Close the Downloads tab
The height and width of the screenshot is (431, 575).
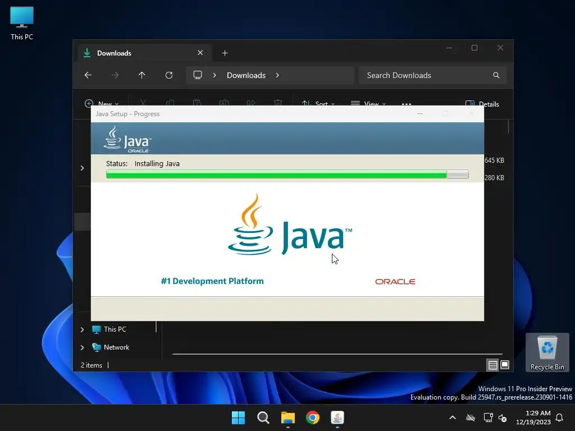pyautogui.click(x=200, y=53)
